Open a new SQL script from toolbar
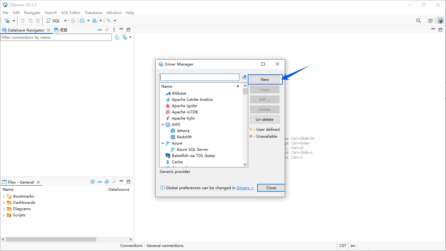The image size is (446, 251). (53, 21)
